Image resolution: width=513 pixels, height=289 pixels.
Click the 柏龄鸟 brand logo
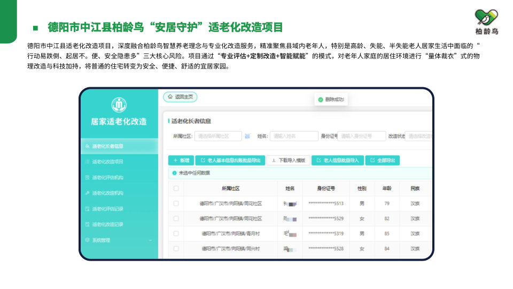coord(486,21)
